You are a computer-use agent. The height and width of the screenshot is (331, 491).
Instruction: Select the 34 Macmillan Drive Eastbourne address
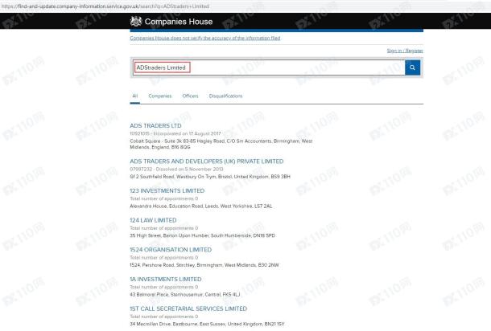pos(207,324)
